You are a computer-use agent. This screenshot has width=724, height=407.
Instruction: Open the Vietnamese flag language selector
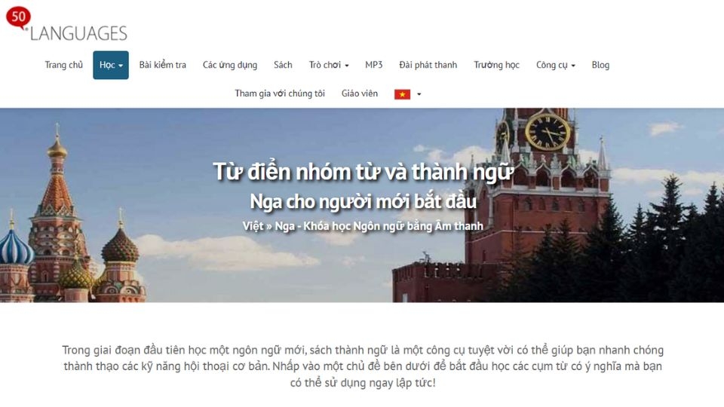point(408,94)
